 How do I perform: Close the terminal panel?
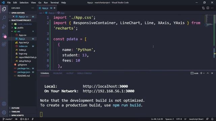(212, 73)
